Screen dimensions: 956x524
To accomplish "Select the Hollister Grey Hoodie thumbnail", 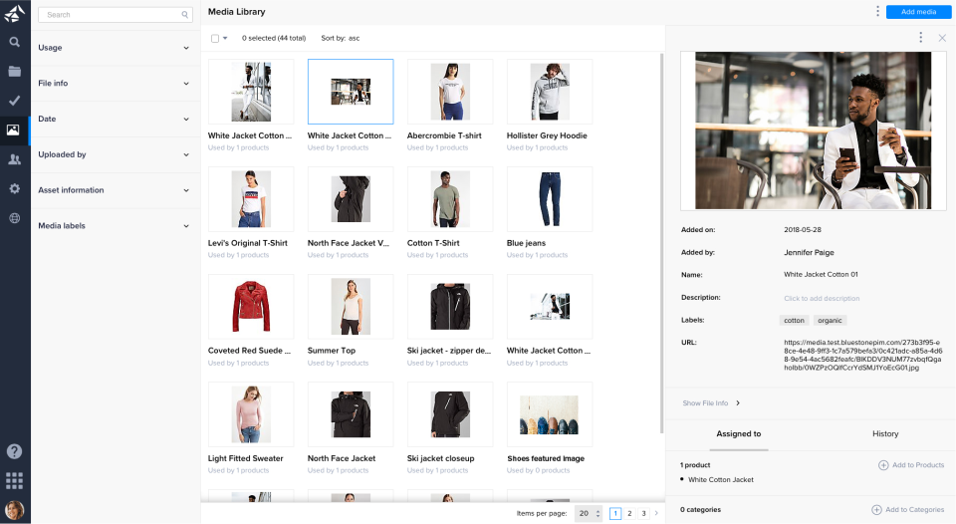I will 550,92.
